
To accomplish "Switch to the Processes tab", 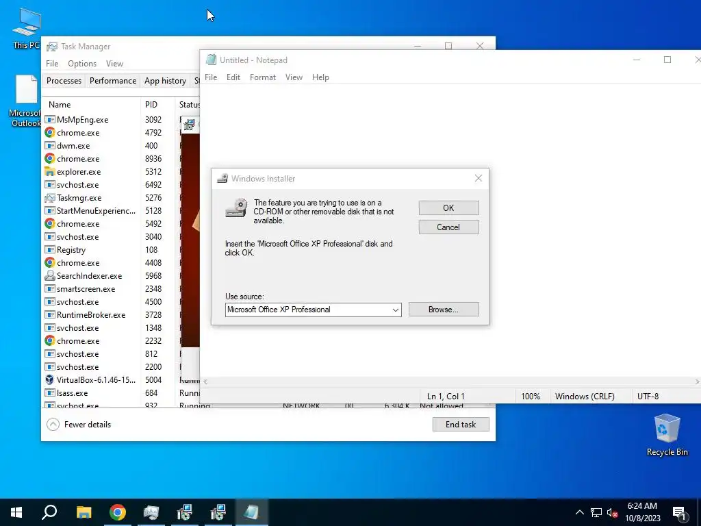I will (64, 81).
